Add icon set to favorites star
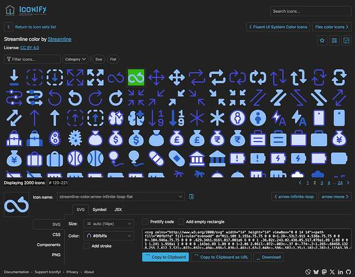The width and height of the screenshot is (355, 277). click(322, 40)
